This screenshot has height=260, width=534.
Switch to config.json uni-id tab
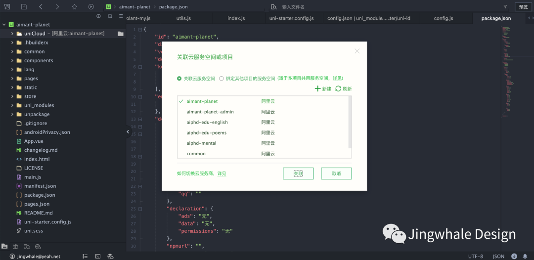(369, 18)
